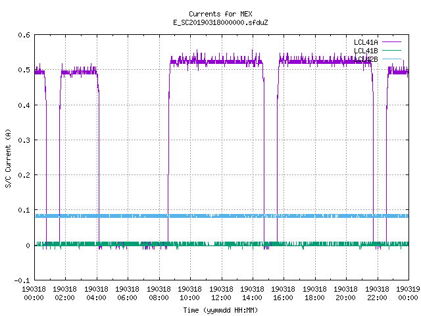
Task: Click the chart title 'Currents for MEX'
Action: click(x=220, y=14)
